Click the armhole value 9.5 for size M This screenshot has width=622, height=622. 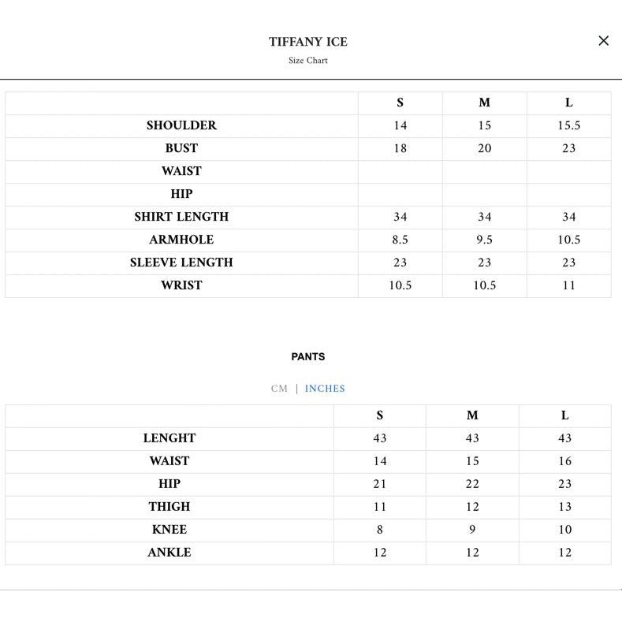click(x=484, y=240)
